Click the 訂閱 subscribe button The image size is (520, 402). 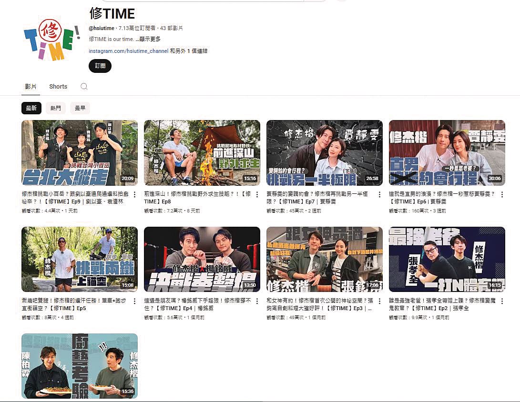(x=100, y=66)
